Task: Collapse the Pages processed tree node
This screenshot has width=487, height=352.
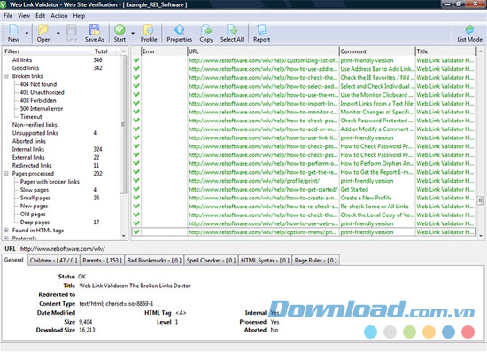Action: [x=6, y=174]
